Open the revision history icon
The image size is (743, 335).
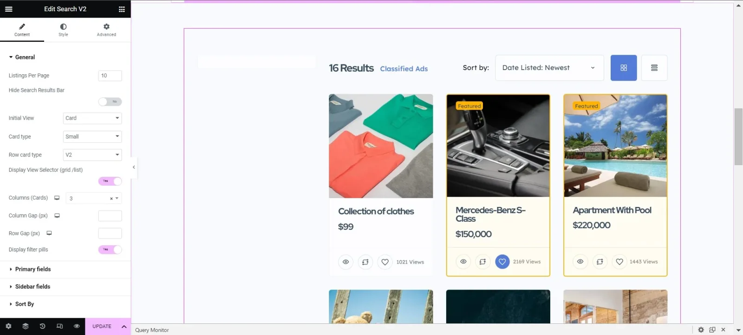tap(42, 326)
